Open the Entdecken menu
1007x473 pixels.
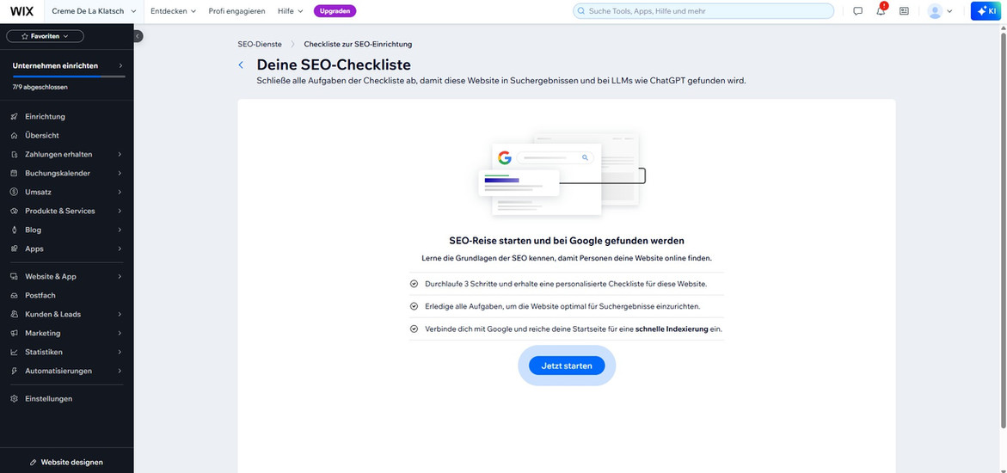click(x=173, y=11)
